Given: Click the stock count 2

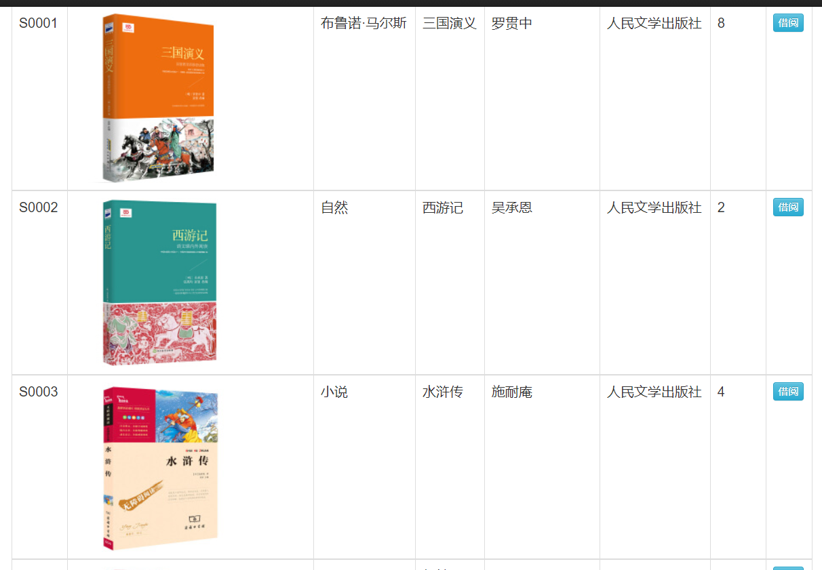Looking at the screenshot, I should [721, 208].
